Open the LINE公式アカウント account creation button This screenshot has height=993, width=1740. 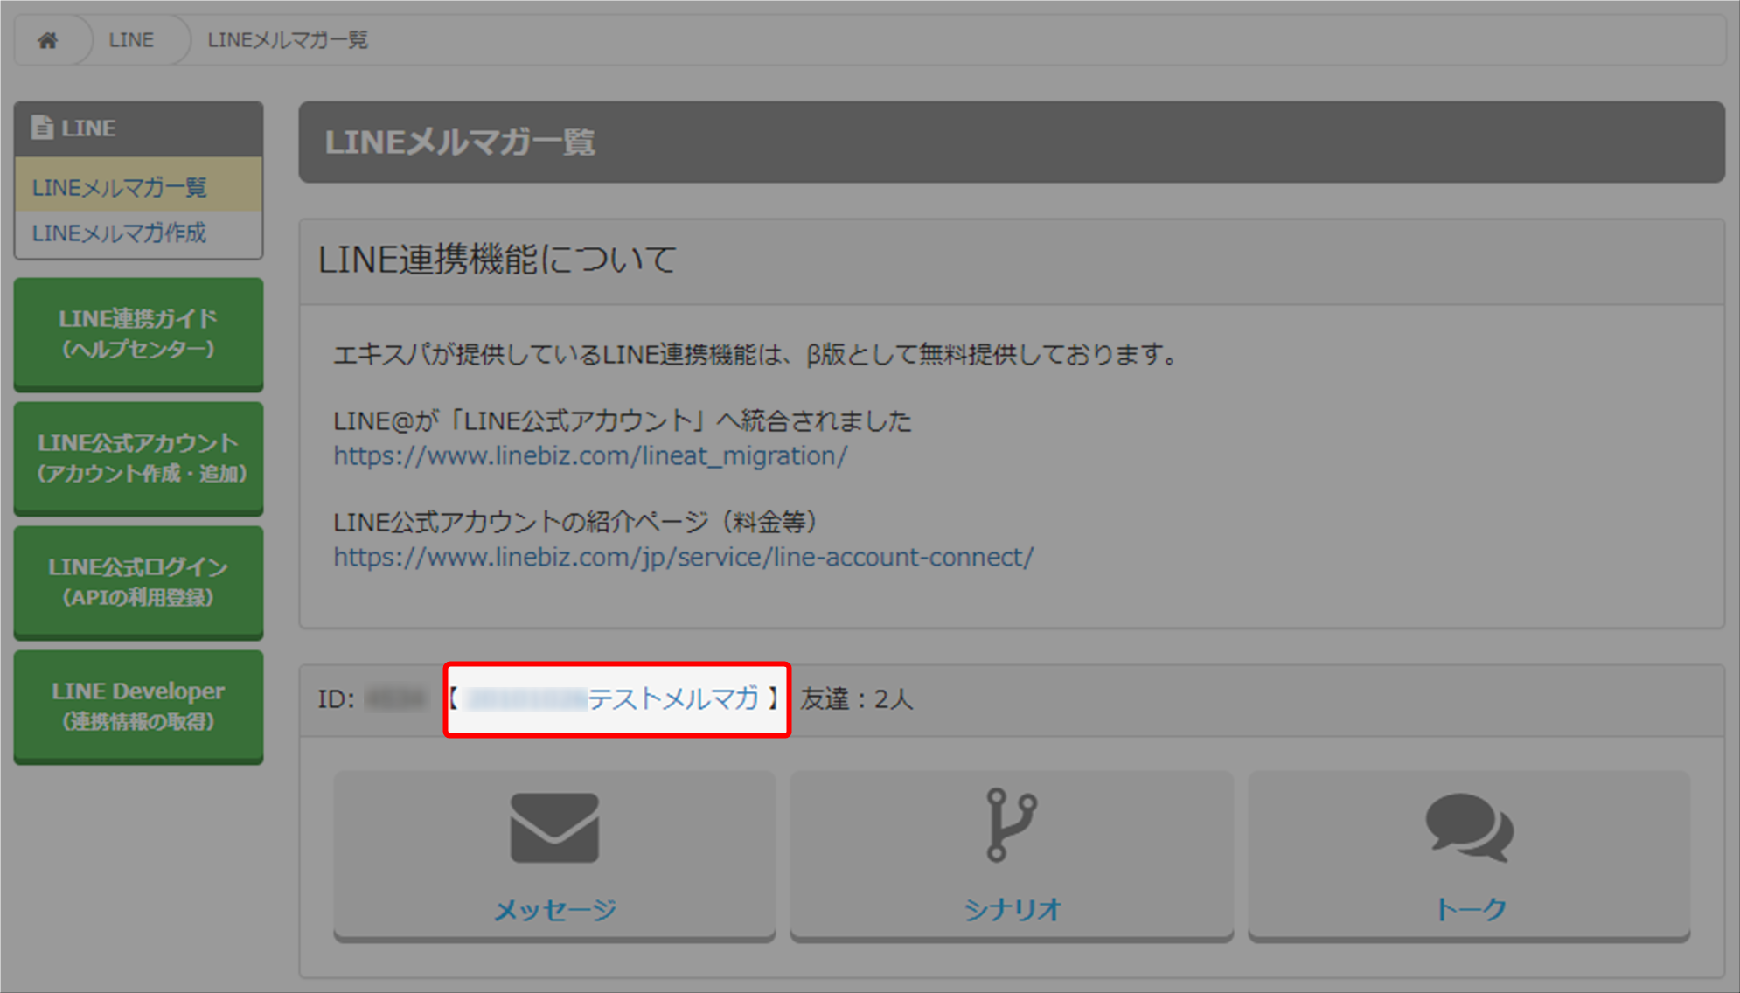tap(138, 458)
